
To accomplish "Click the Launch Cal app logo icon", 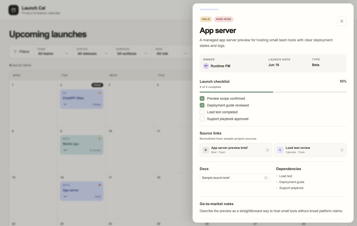I will tap(14, 10).
